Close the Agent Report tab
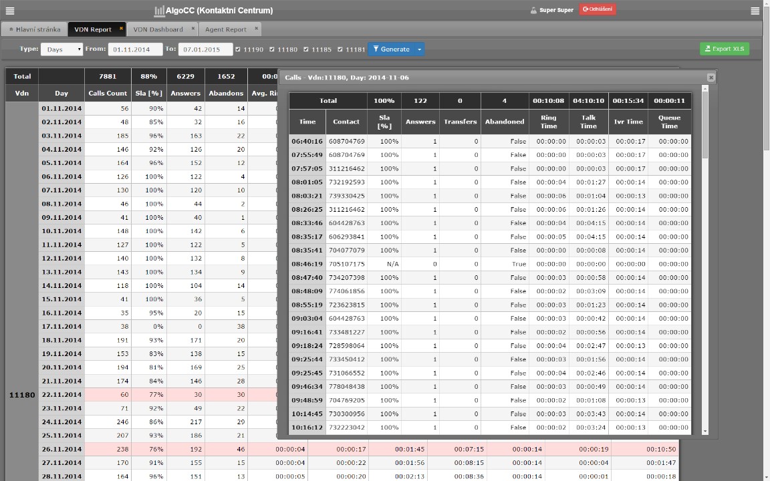This screenshot has width=770, height=481. point(256,29)
